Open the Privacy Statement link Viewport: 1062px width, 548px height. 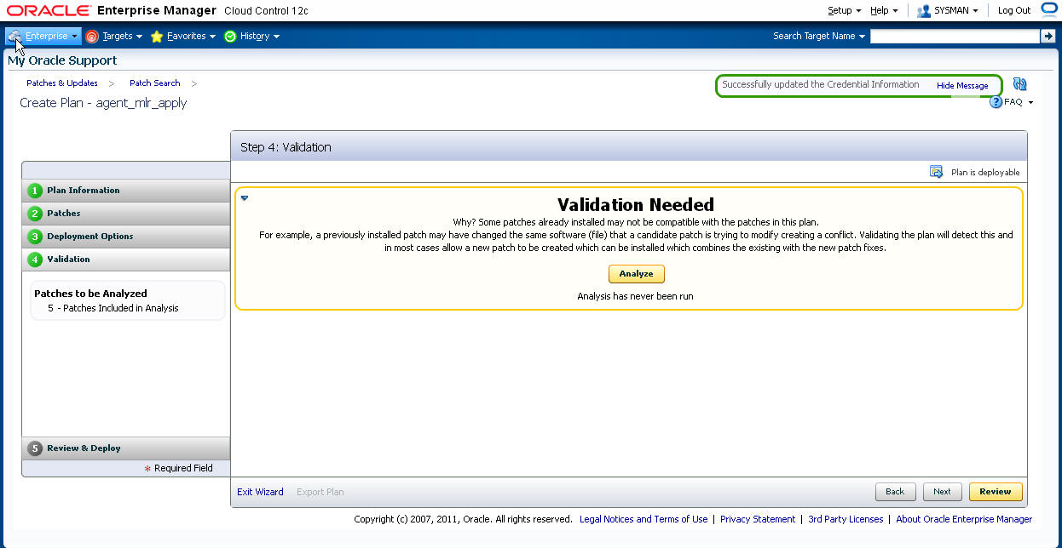pyautogui.click(x=758, y=519)
